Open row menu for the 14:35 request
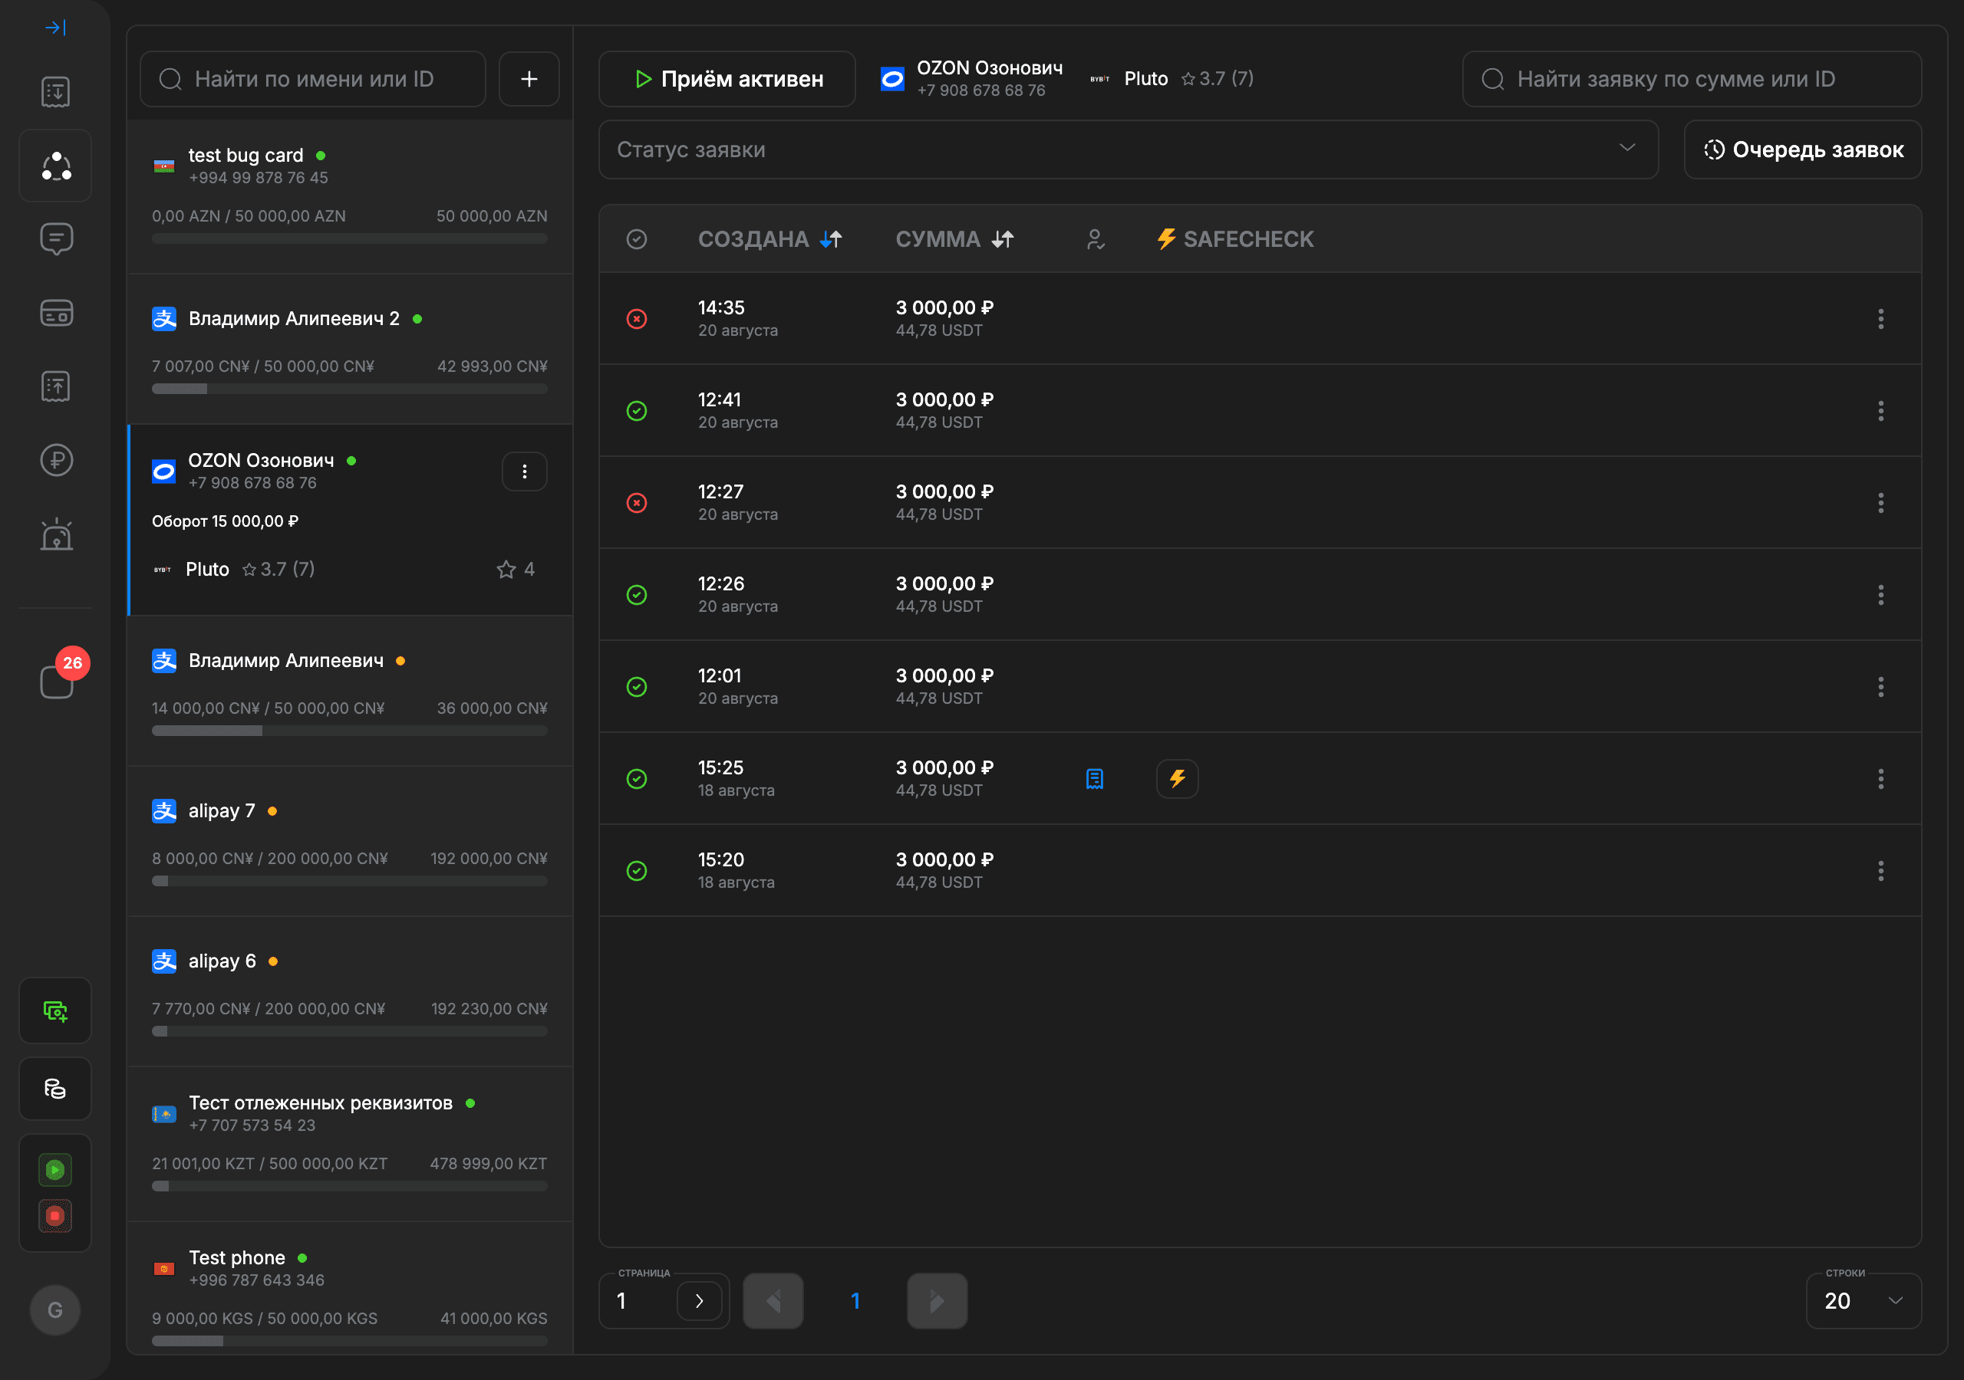Screen dimensions: 1964x1380 coord(1880,319)
